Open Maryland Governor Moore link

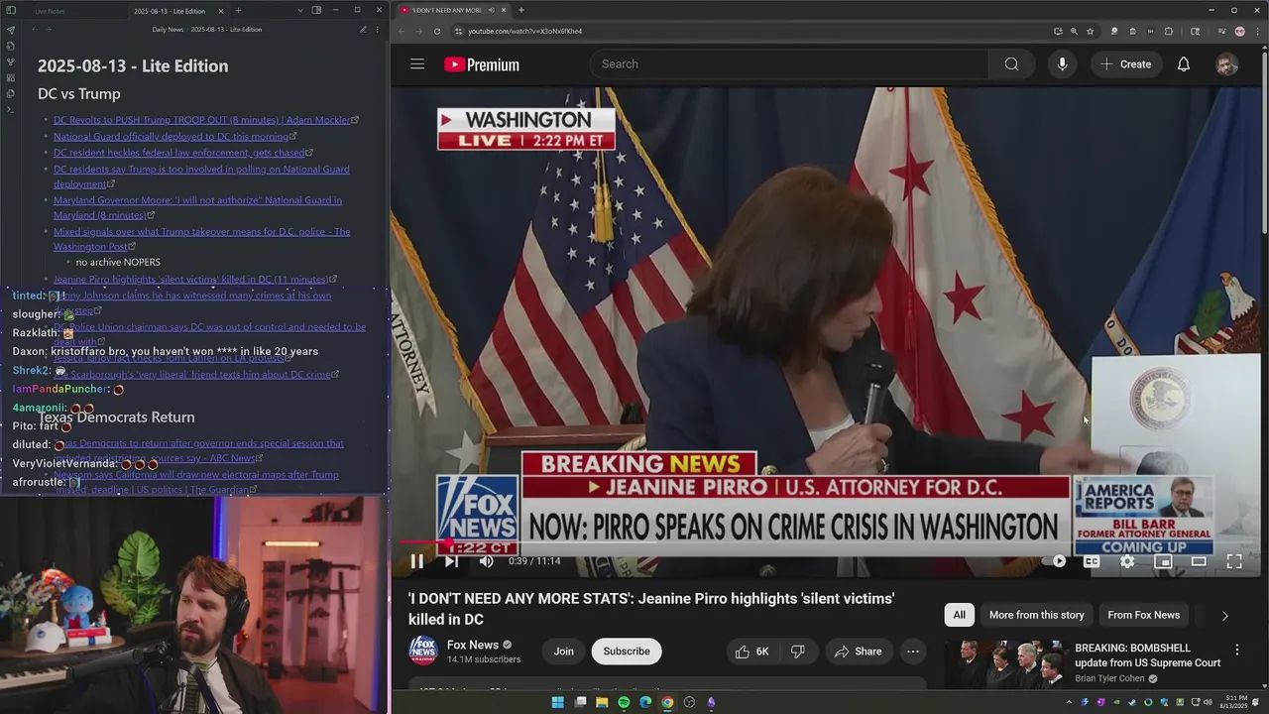tap(197, 207)
